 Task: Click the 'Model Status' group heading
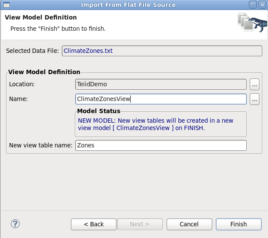pyautogui.click(x=99, y=111)
